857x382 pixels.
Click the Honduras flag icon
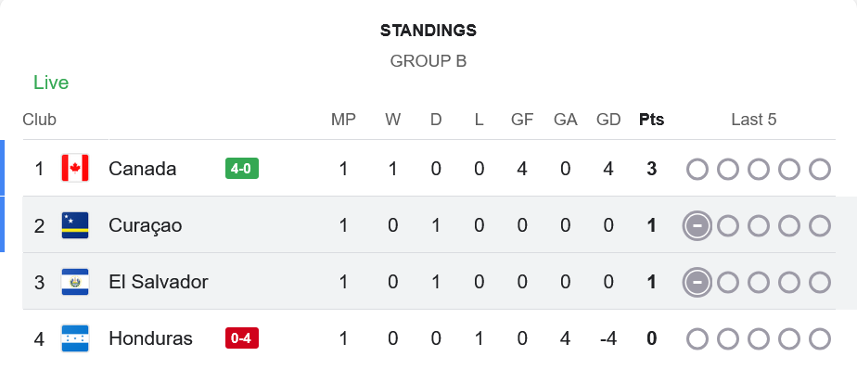pyautogui.click(x=74, y=338)
